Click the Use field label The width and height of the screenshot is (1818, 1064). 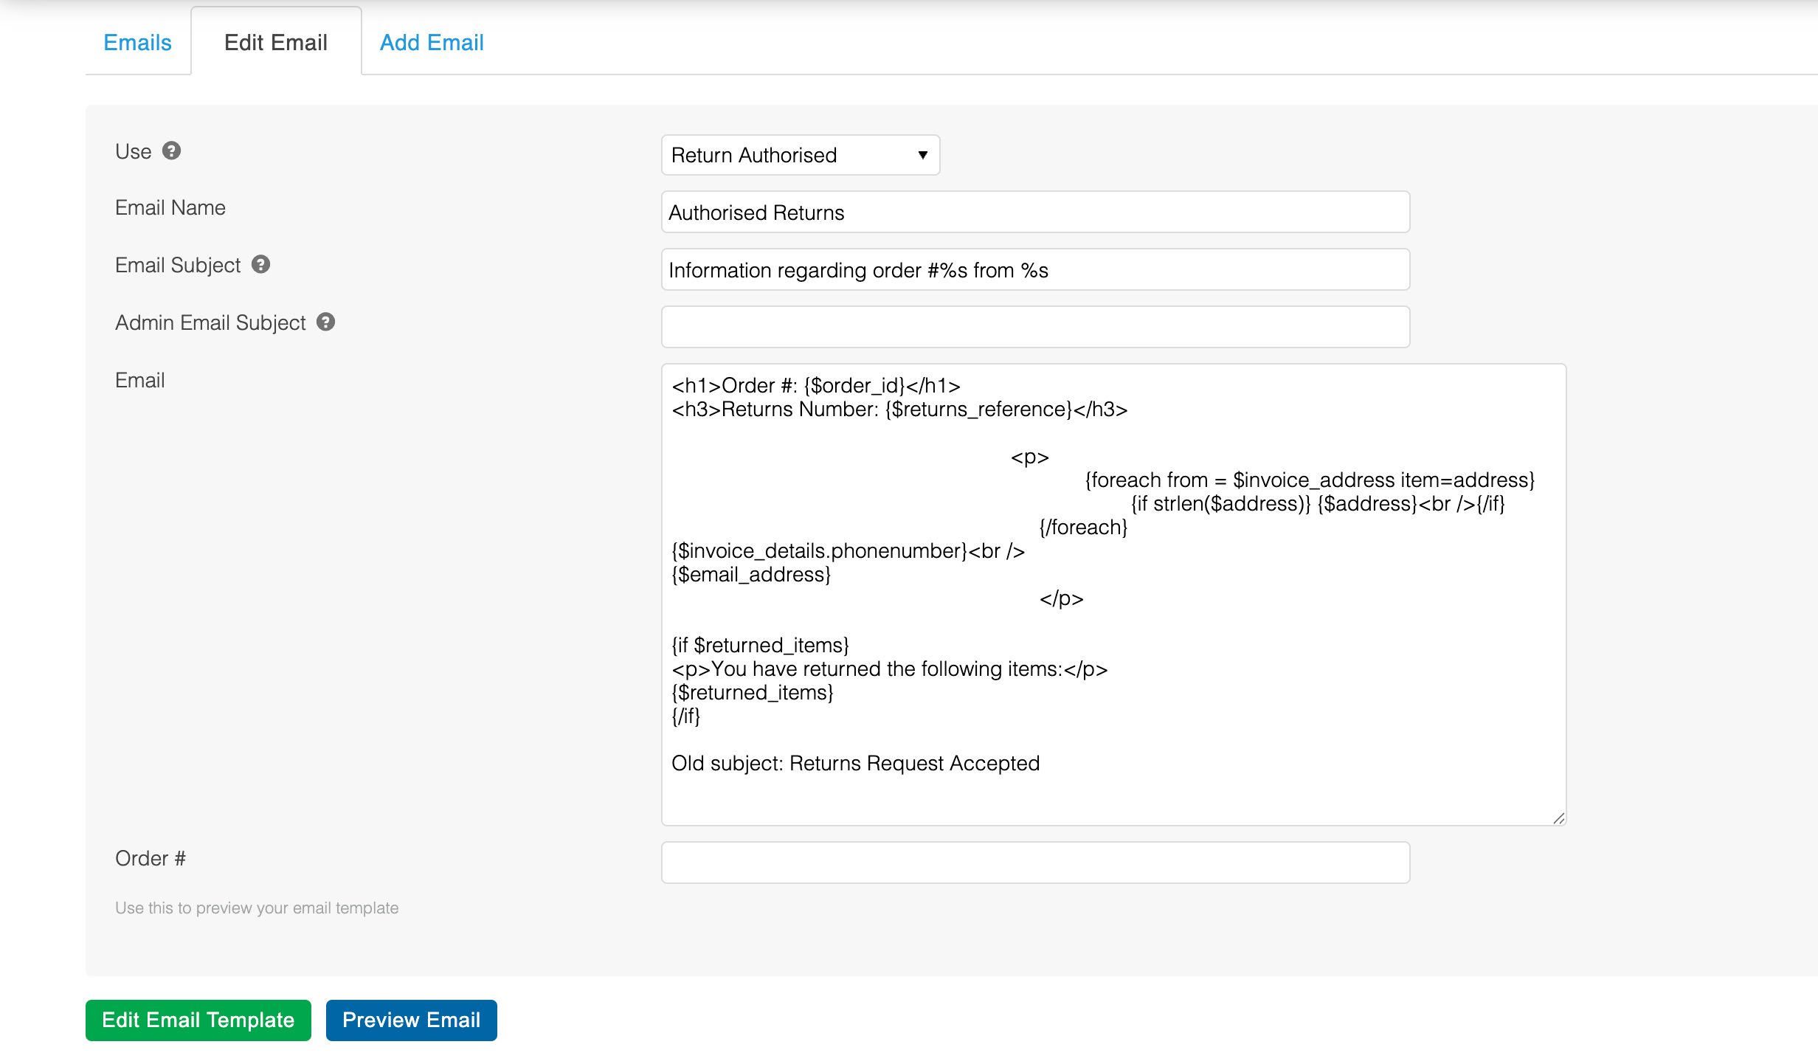tap(133, 152)
